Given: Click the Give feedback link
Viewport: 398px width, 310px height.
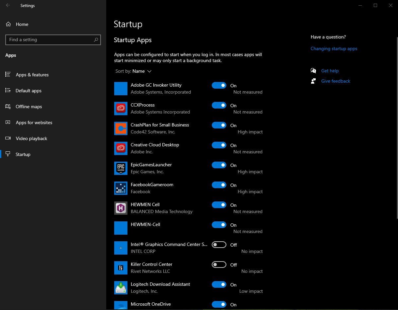Looking at the screenshot, I should (x=336, y=81).
